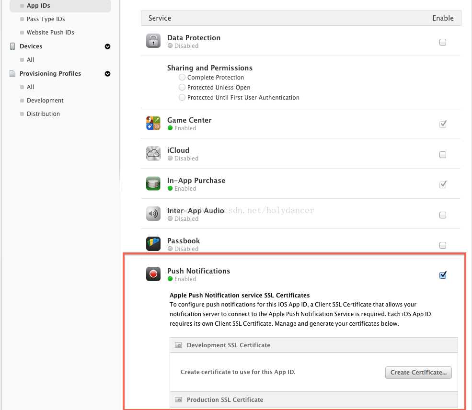Click the Push Notifications red dot icon
The width and height of the screenshot is (472, 410).
pos(153,274)
